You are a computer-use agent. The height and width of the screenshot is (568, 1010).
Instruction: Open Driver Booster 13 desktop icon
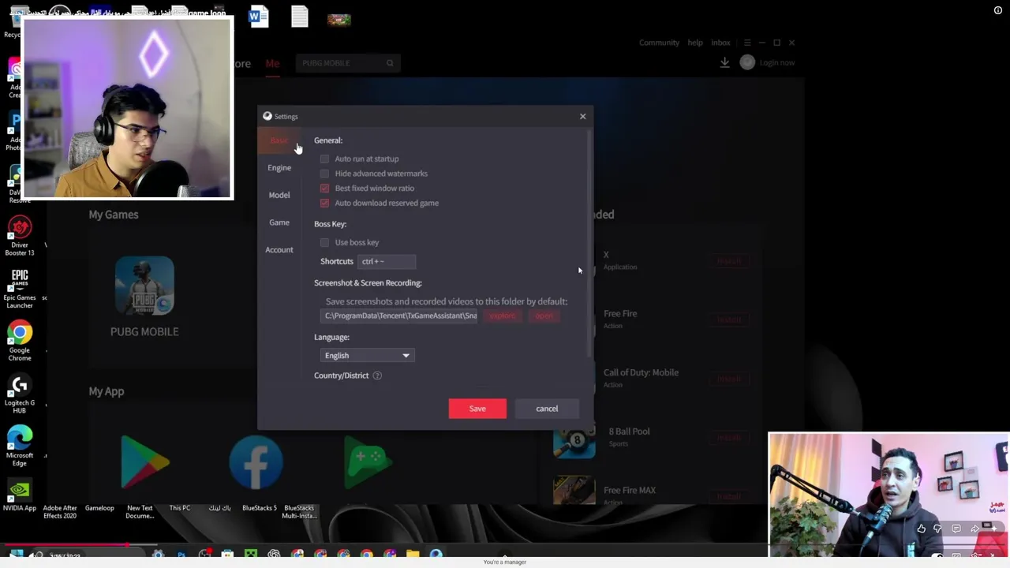pos(20,235)
